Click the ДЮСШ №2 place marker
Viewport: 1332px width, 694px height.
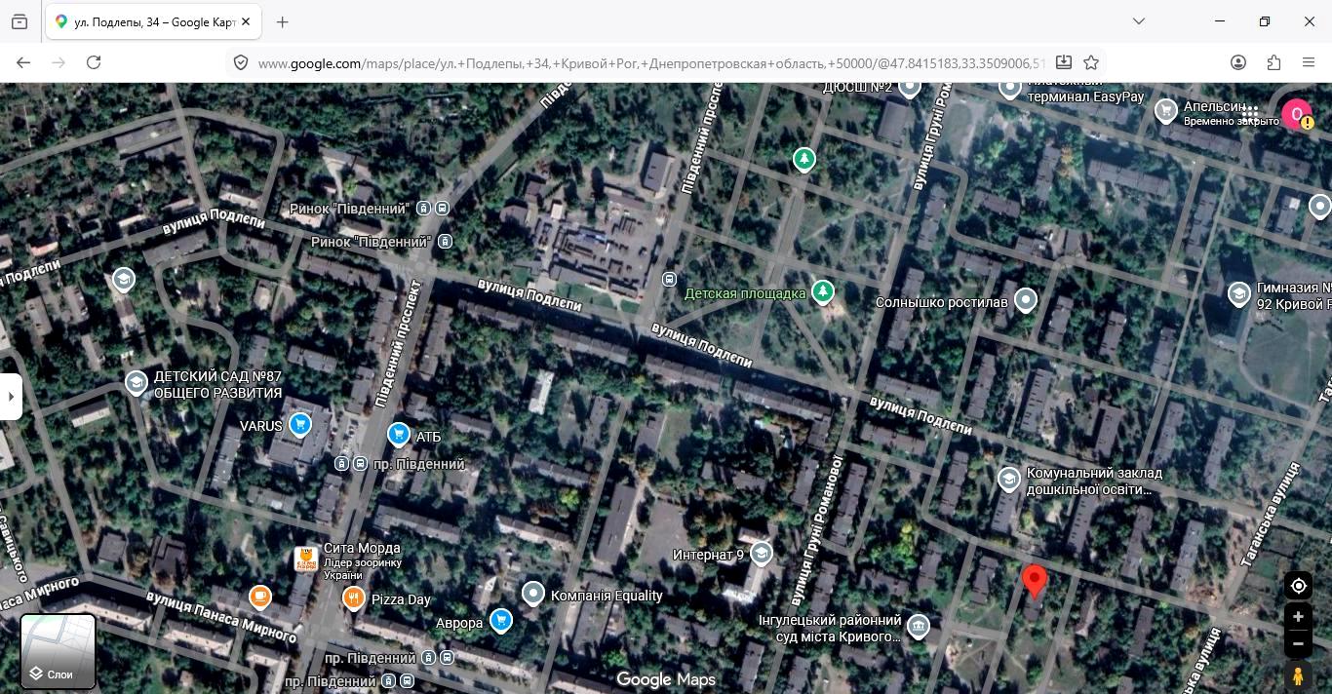910,87
